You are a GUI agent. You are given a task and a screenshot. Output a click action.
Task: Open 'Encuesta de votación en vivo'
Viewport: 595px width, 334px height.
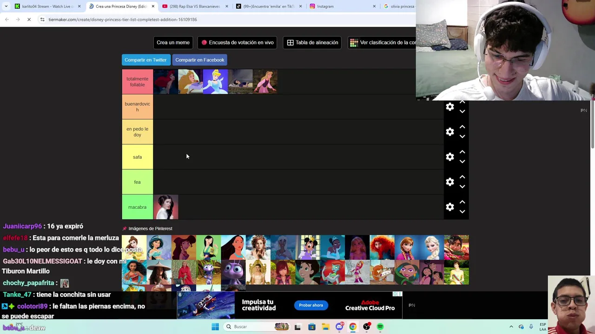tap(237, 43)
